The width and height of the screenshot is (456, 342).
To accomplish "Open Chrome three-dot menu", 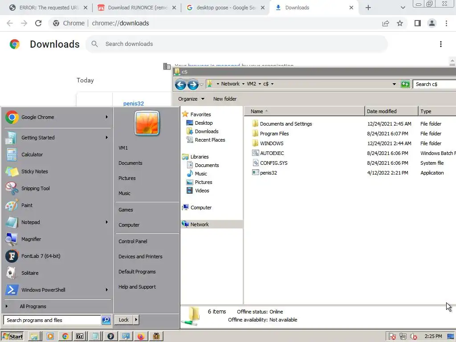I will (446, 23).
